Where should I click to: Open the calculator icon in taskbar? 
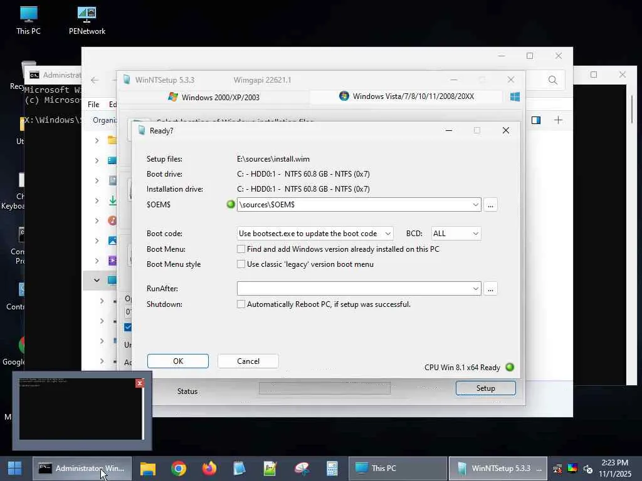tap(332, 468)
